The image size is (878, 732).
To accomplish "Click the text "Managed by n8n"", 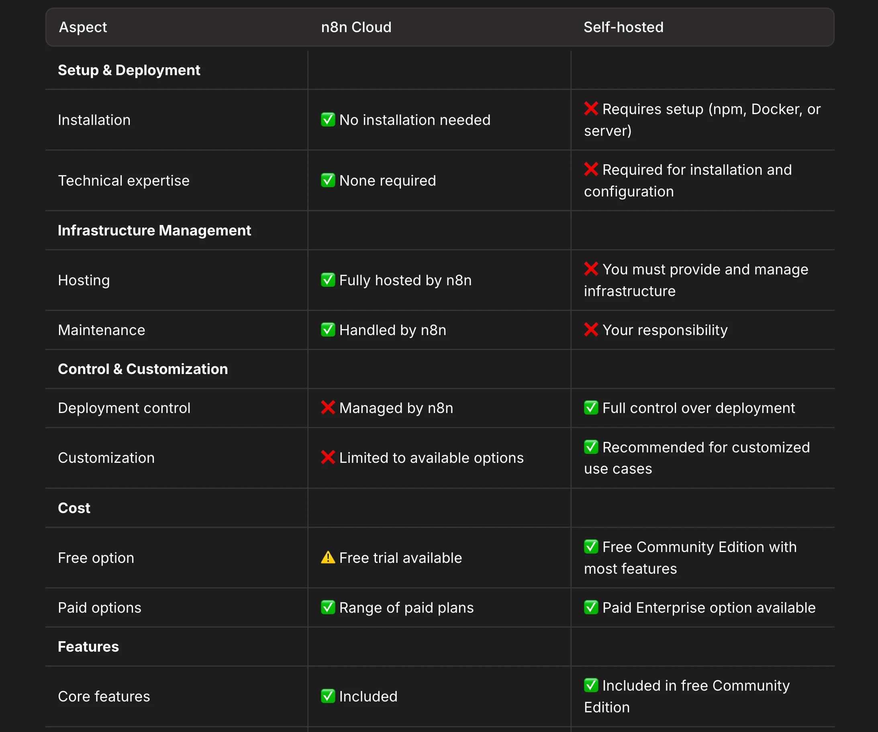I will [396, 408].
